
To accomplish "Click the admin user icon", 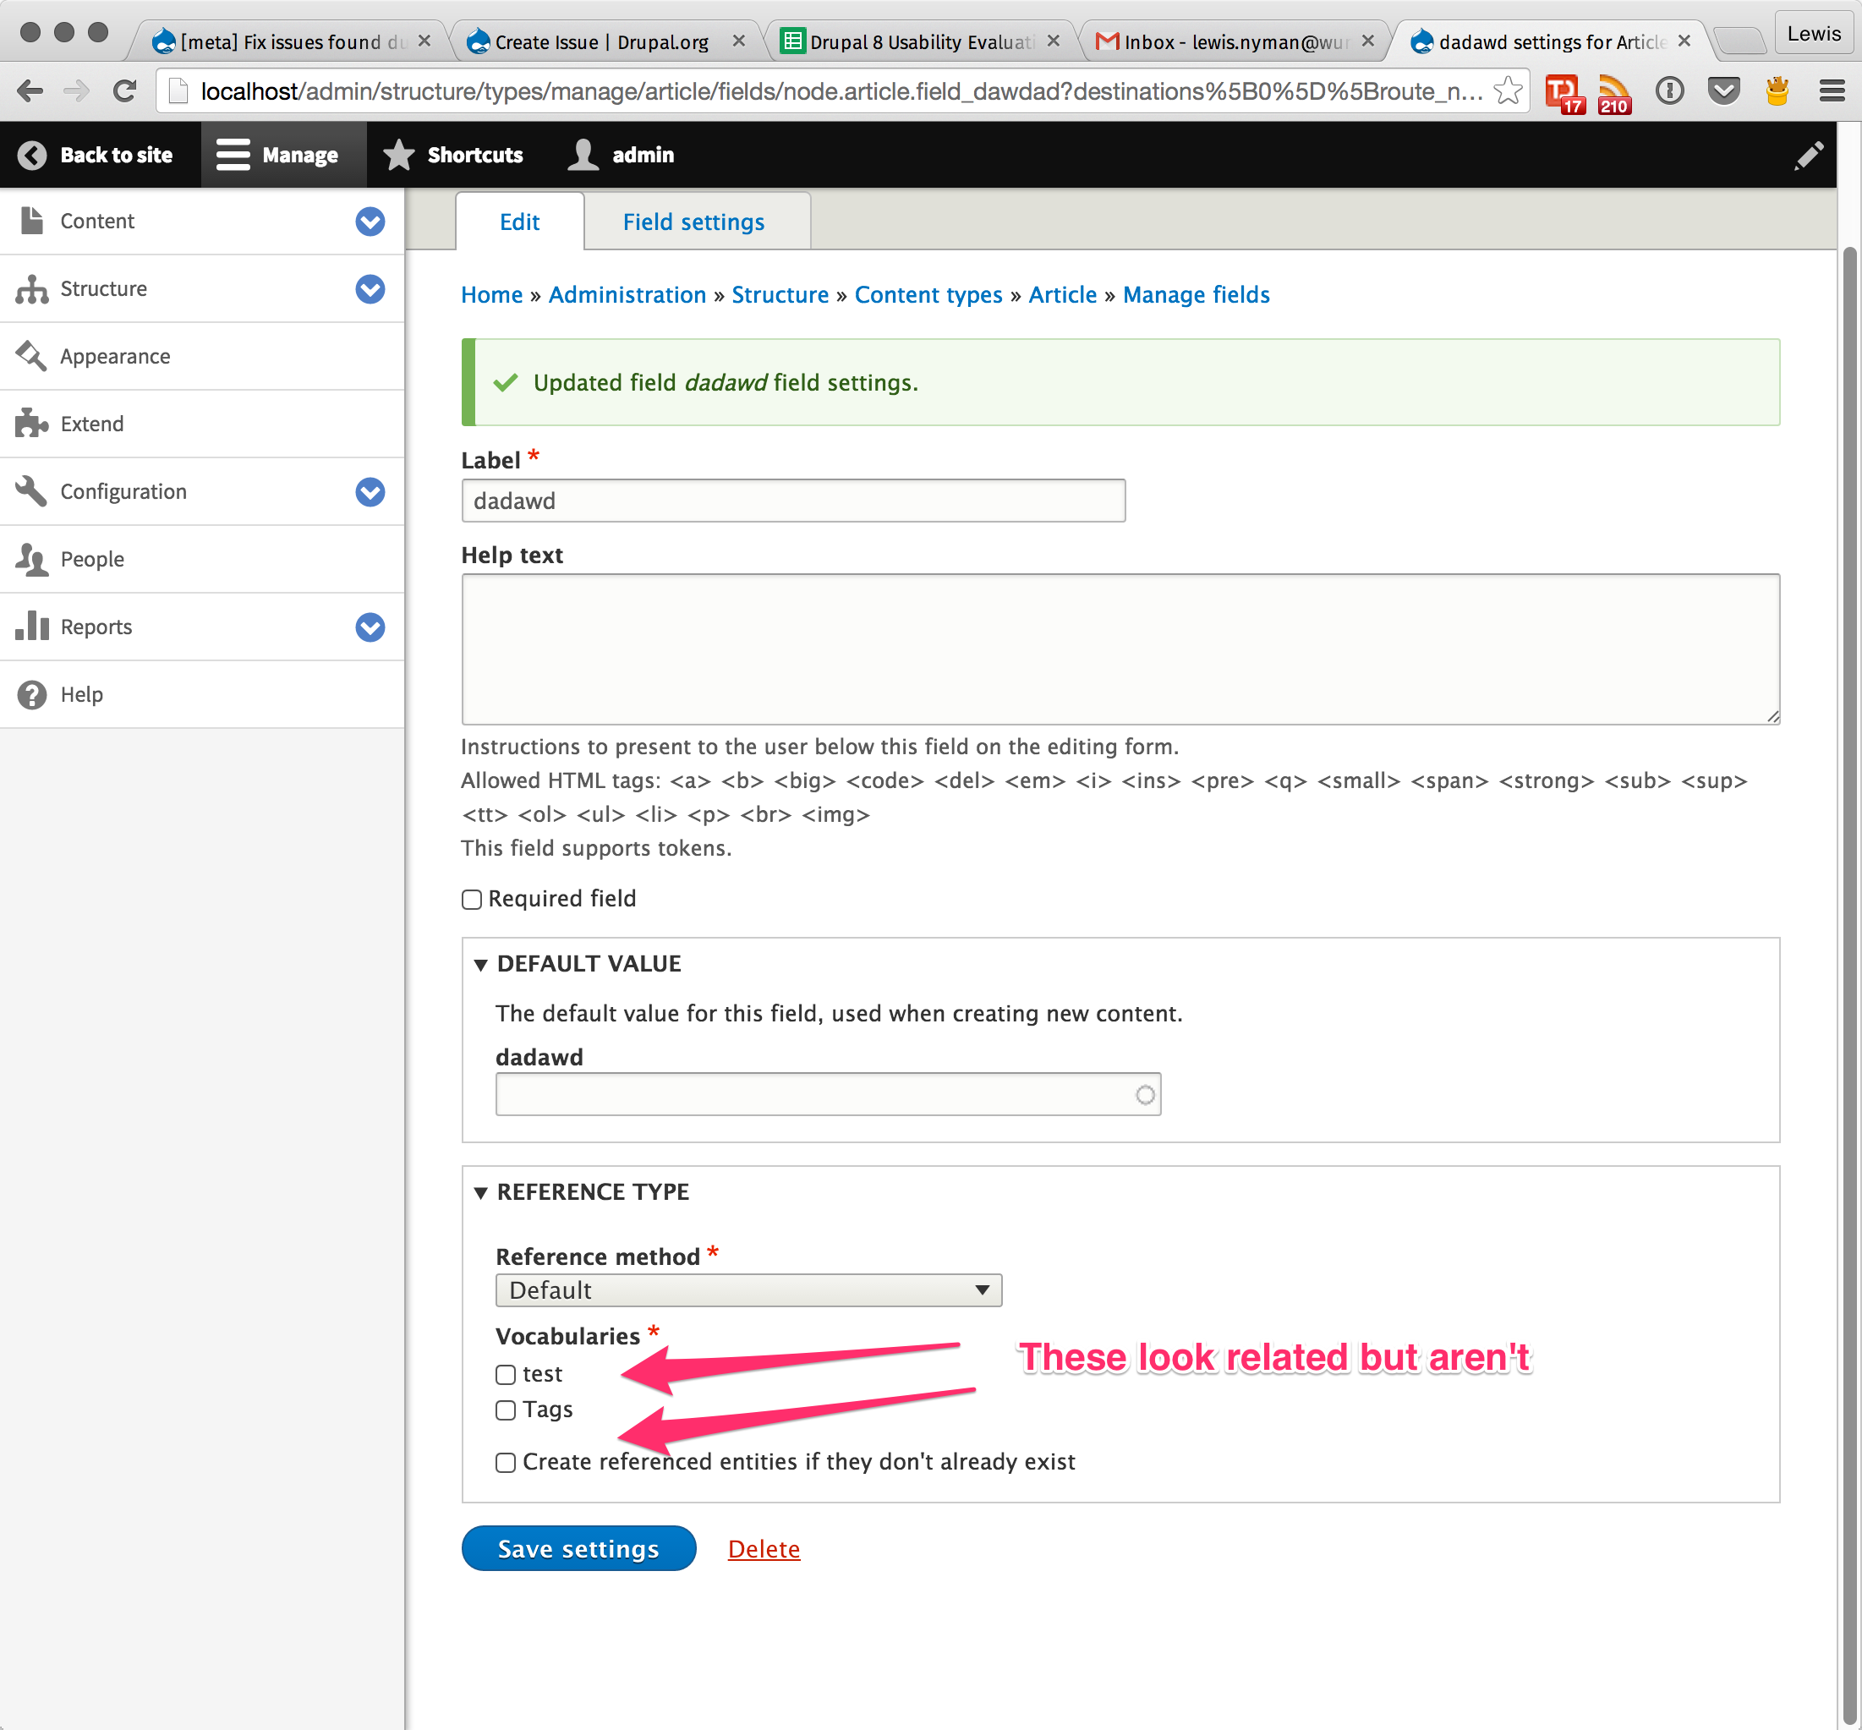I will 583,155.
